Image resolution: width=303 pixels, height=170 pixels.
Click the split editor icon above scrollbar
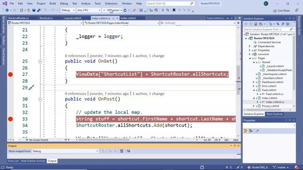tap(239, 23)
